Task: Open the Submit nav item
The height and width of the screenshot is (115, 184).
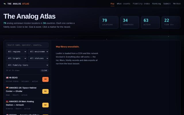Action: coord(167,4)
